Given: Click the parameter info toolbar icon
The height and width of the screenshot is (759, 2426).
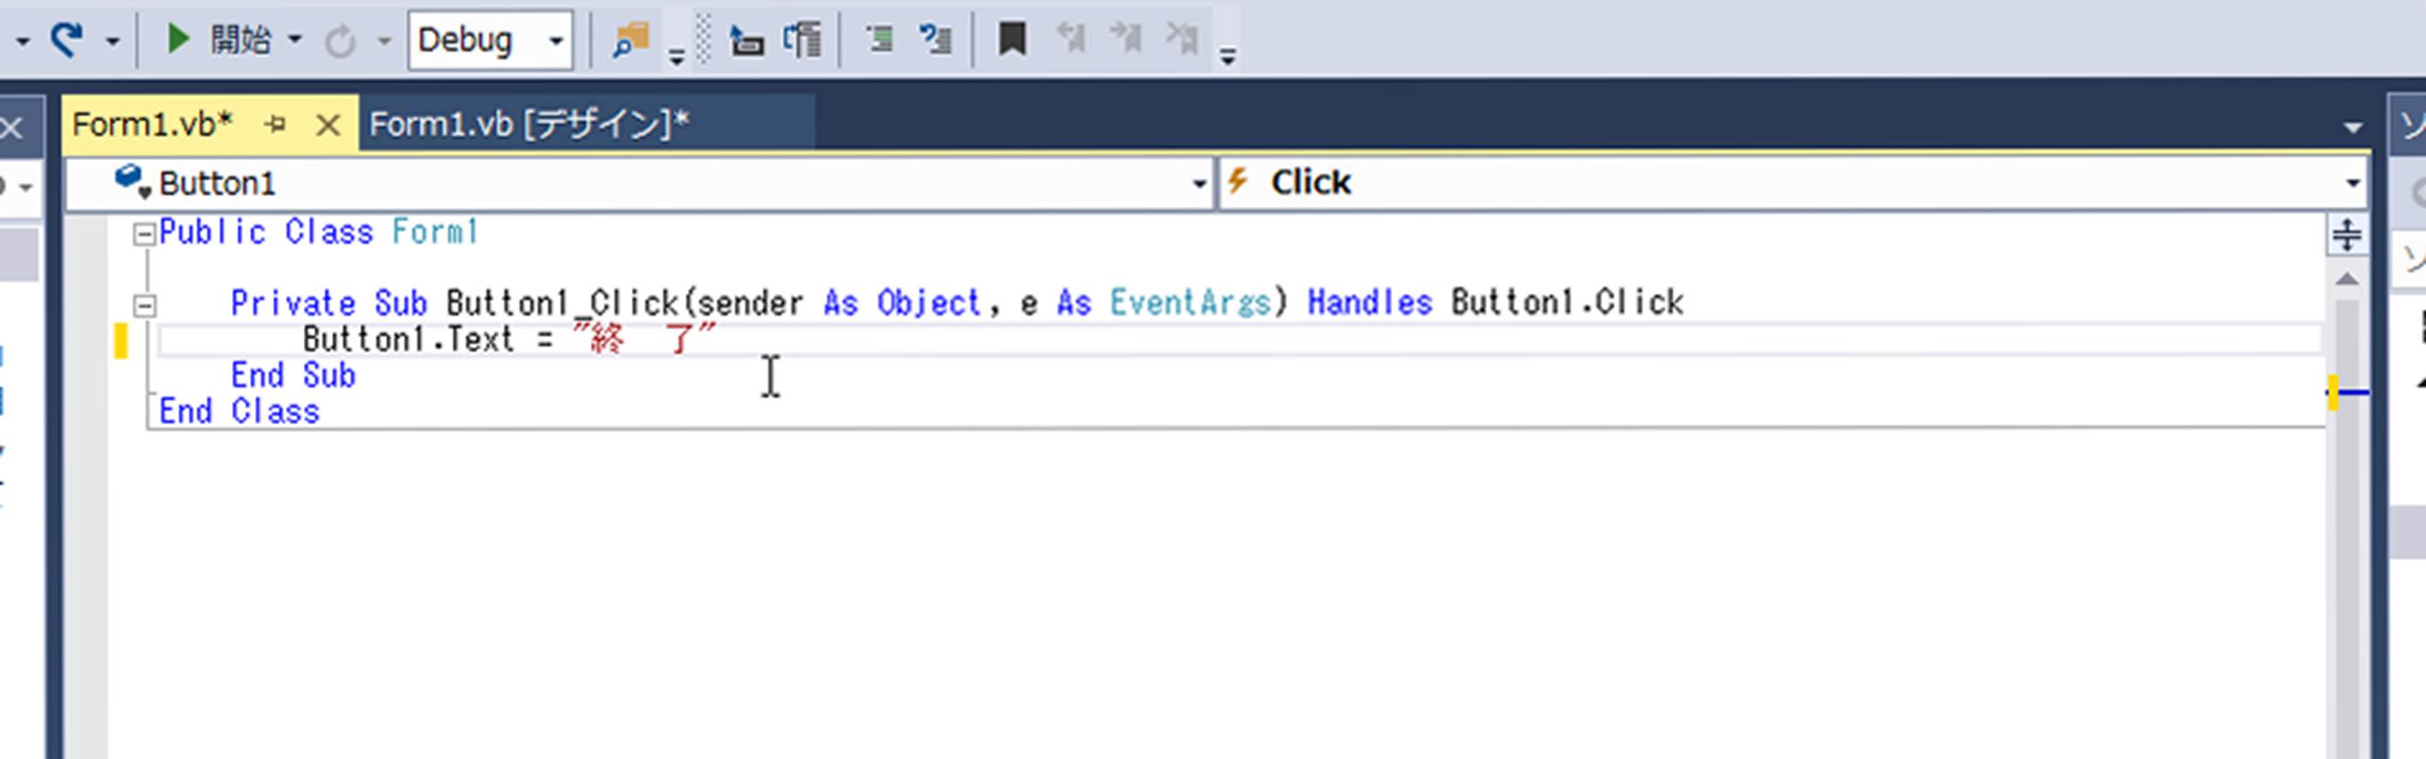Looking at the screenshot, I should 803,40.
